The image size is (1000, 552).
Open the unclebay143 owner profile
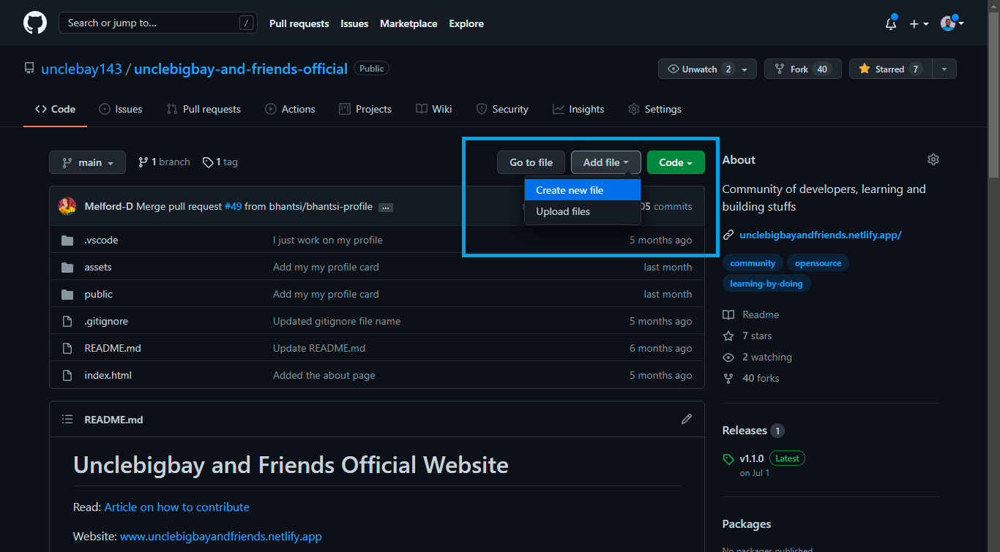click(81, 69)
